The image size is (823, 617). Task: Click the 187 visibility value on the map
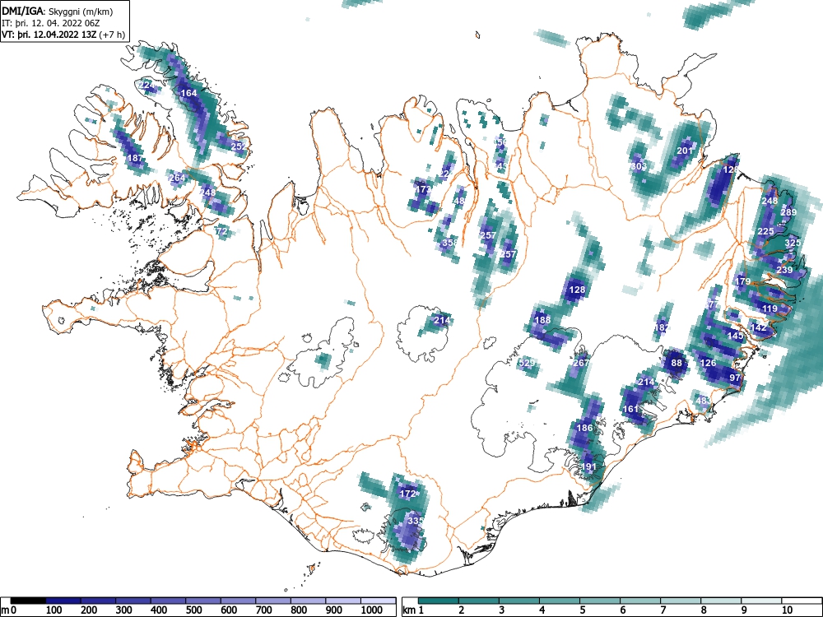pos(135,158)
